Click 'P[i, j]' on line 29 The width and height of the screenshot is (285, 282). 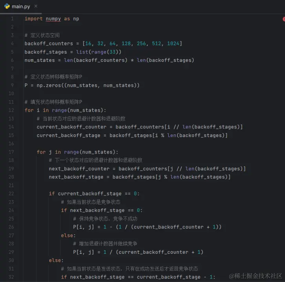84,252
